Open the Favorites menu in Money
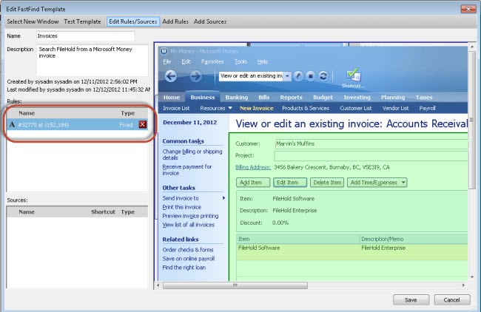The width and height of the screenshot is (481, 312). click(212, 61)
